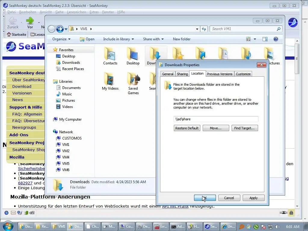Click the Find Target... button
The height and width of the screenshot is (231, 308).
[245, 128]
